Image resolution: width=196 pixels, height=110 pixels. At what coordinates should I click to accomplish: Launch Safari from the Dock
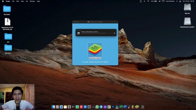pos(61,107)
